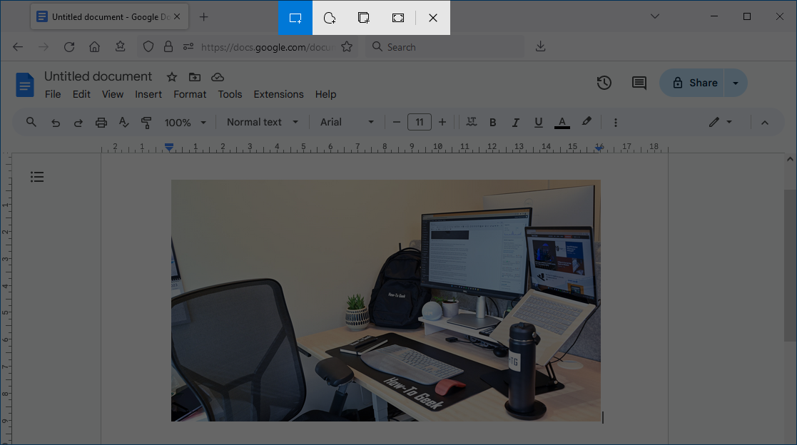Open version history clock icon
Viewport: 797px width, 445px height.
tap(604, 83)
